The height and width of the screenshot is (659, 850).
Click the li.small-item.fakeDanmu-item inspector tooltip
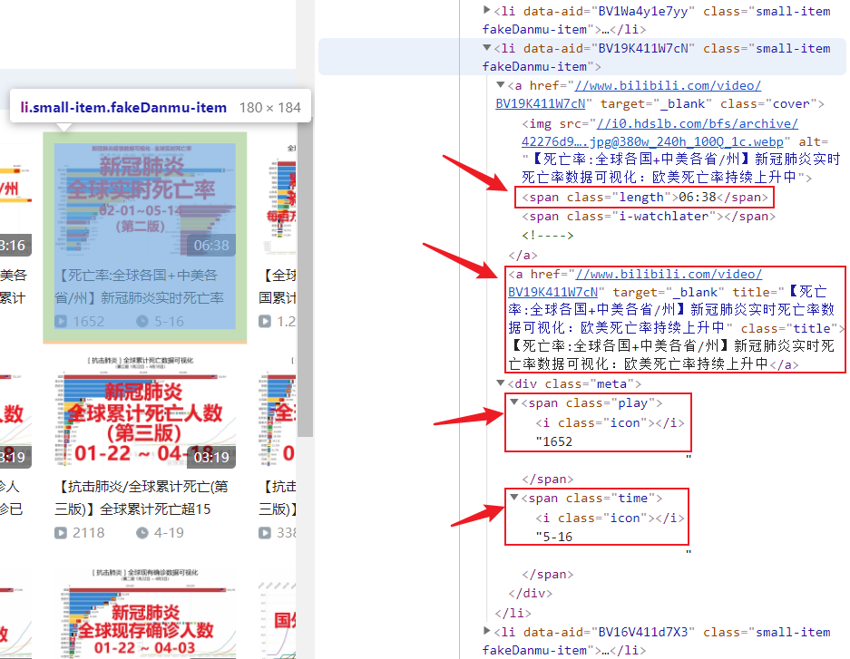[161, 107]
